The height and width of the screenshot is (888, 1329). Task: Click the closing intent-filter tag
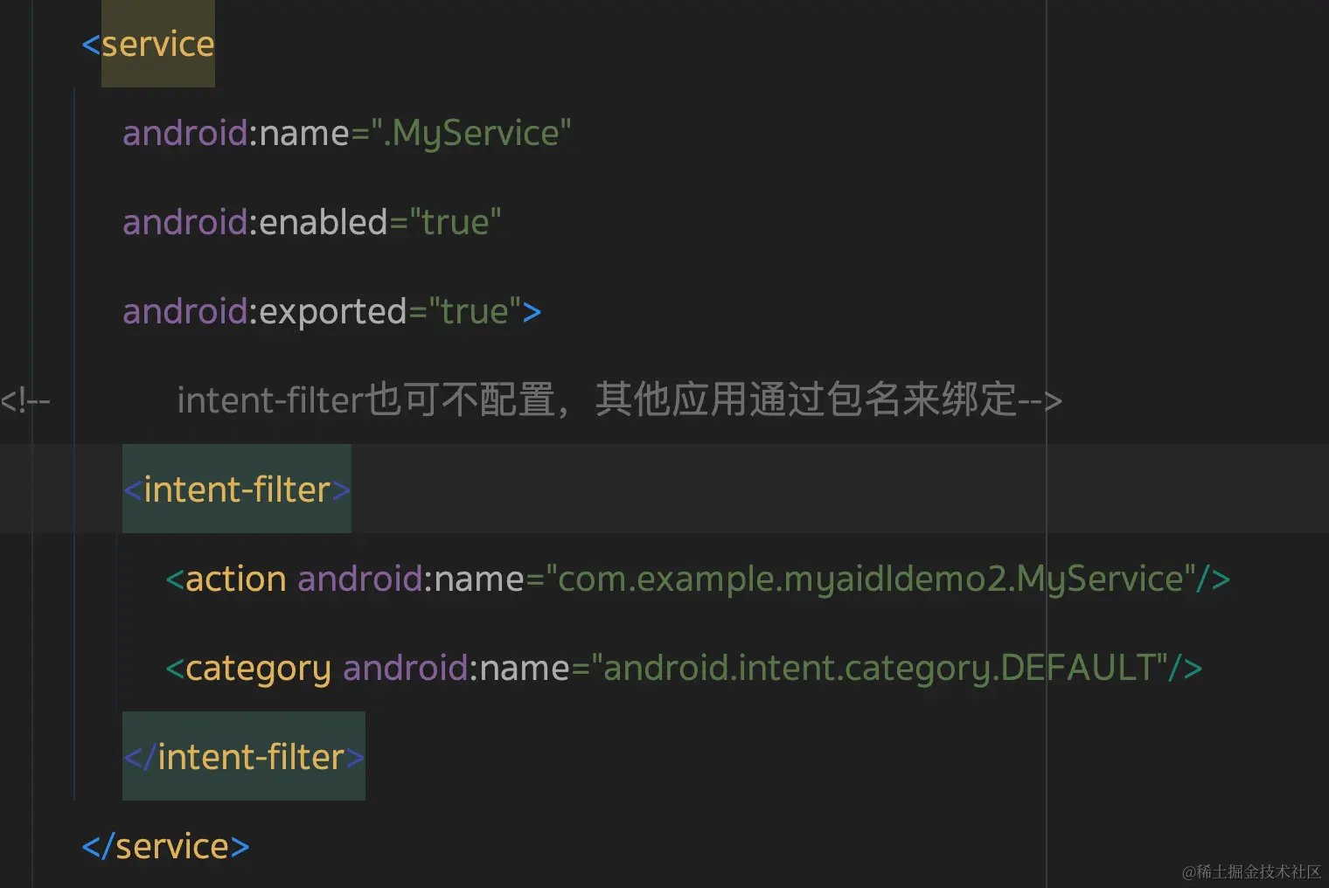tap(244, 757)
